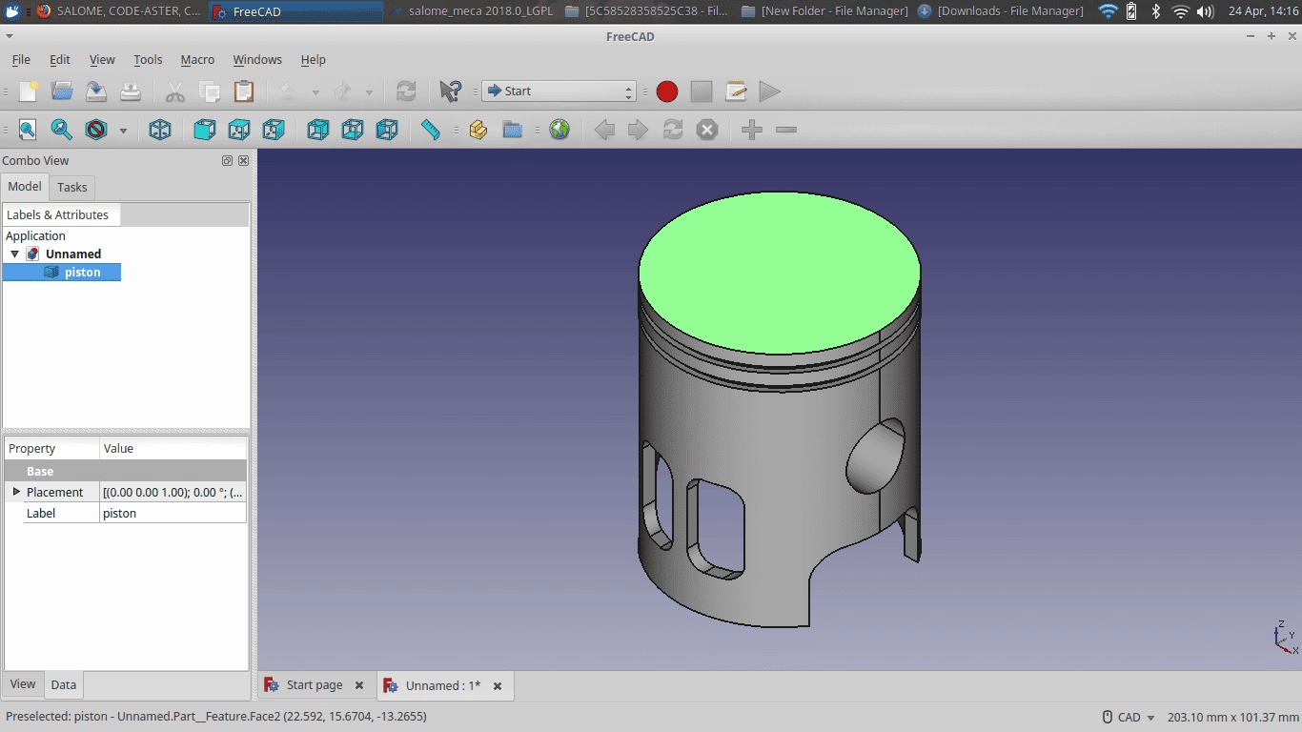Switch to Left view icon
Screen dimensions: 1302x732
click(x=387, y=130)
